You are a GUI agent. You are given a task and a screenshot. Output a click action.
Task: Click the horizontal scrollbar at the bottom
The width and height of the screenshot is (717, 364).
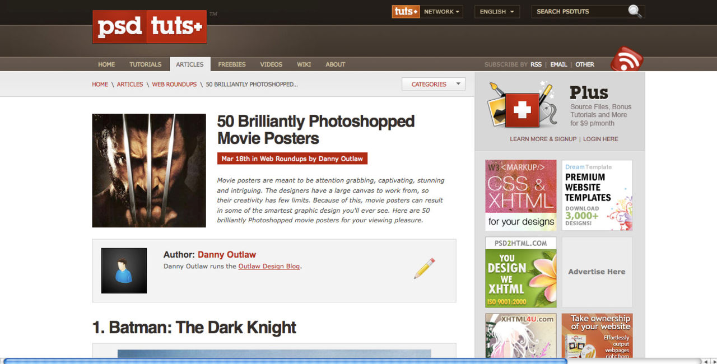286,361
